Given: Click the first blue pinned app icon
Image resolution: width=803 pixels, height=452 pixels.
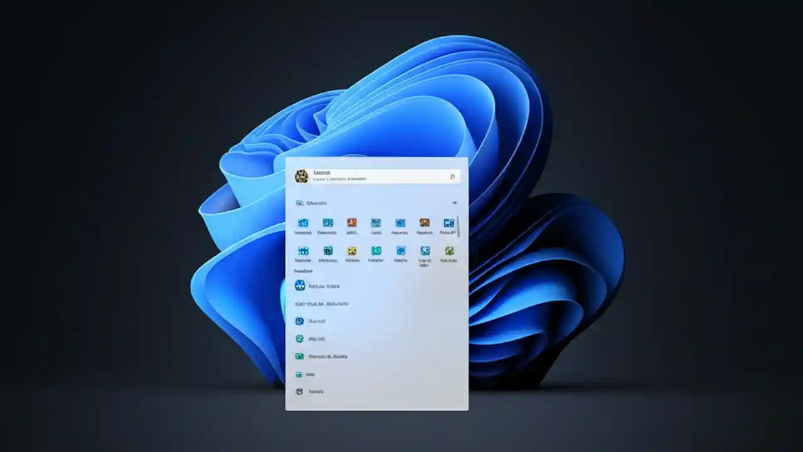Looking at the screenshot, I should pyautogui.click(x=302, y=223).
